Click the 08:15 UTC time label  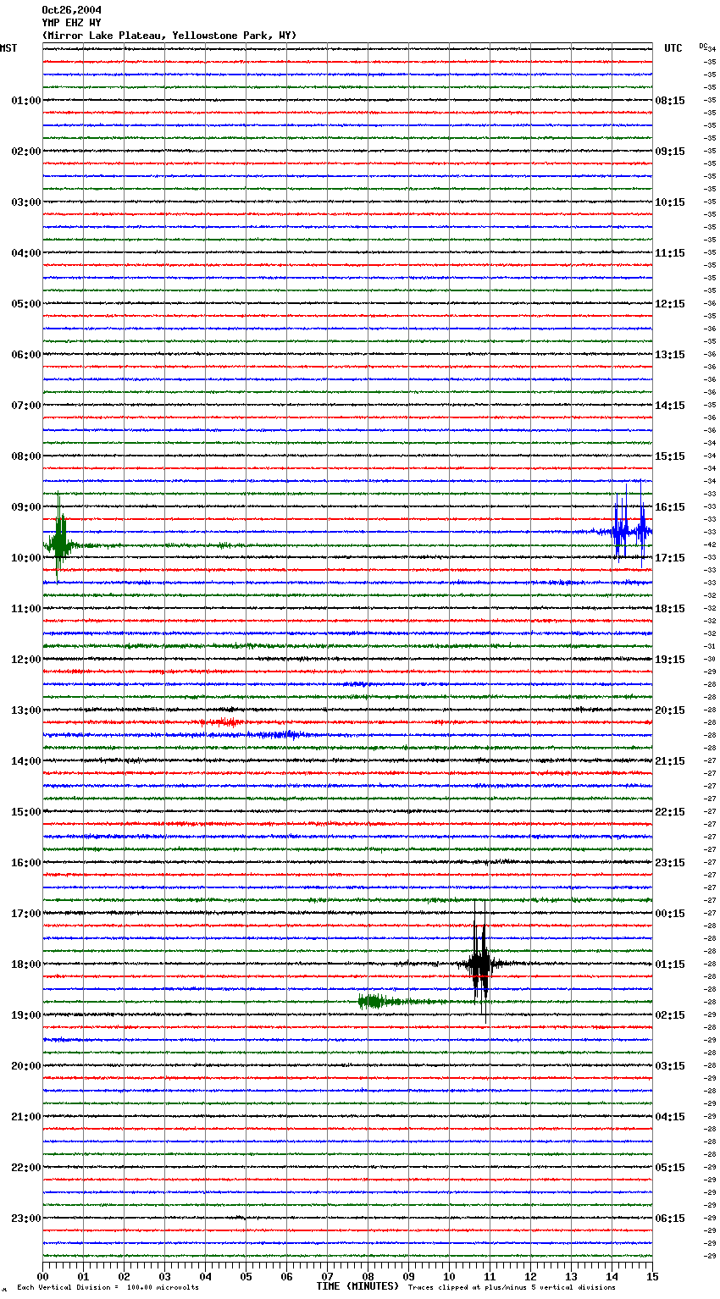pos(670,101)
